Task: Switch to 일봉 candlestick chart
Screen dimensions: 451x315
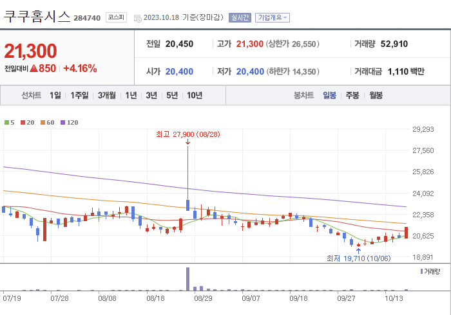Action: point(329,95)
